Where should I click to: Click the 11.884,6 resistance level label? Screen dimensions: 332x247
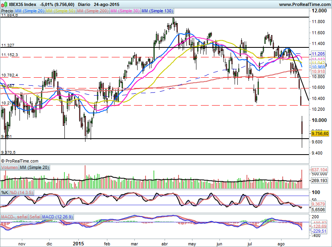10,15
